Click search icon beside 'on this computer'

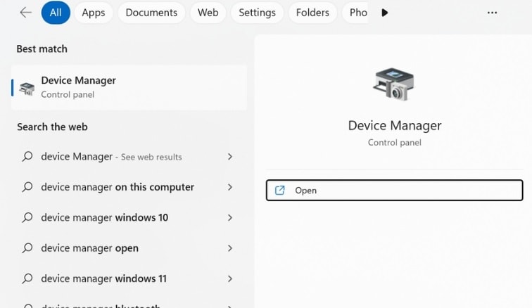pyautogui.click(x=27, y=187)
